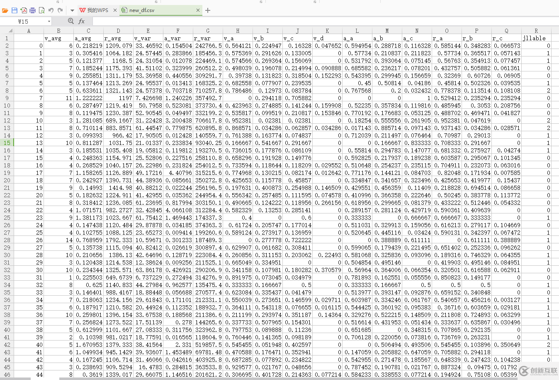The image size is (559, 380).
Task: Select column A header
Action: pos(29,31)
